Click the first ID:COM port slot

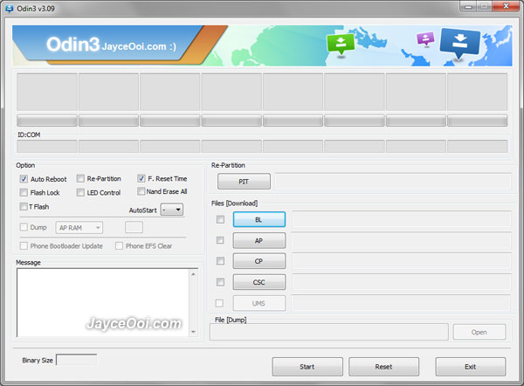click(47, 147)
